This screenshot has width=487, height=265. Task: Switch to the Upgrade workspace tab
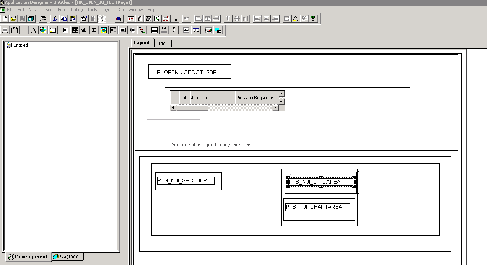click(67, 257)
